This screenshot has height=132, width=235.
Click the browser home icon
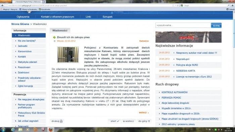tap(232, 6)
